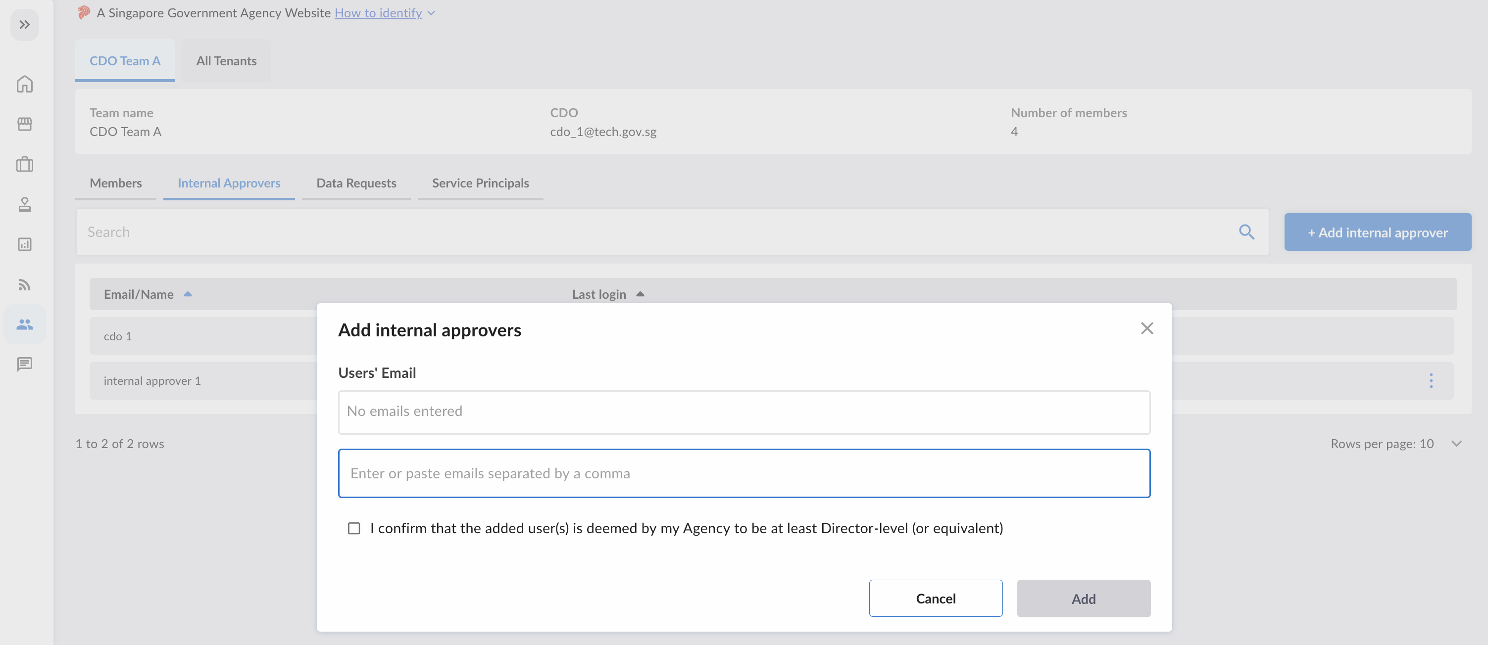Viewport: 1488px width, 645px height.
Task: Close the Add internal approvers dialog
Action: (1146, 328)
